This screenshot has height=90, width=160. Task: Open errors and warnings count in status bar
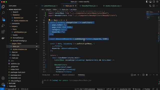(x=24, y=89)
